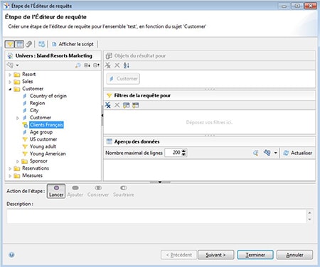
Task: Click the sort icon in result objects toolbar
Action: pos(127,65)
